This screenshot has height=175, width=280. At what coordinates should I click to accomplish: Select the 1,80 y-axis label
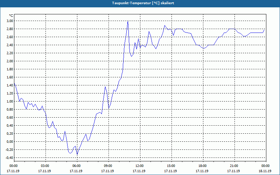[10, 69]
